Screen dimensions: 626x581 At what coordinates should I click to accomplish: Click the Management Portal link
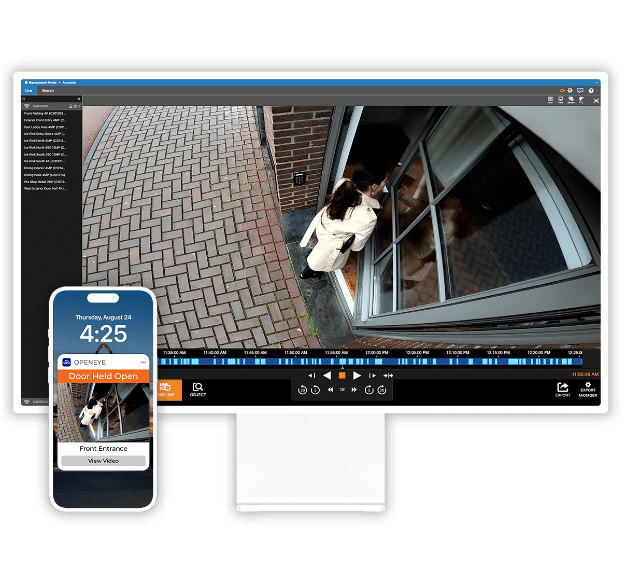point(41,82)
